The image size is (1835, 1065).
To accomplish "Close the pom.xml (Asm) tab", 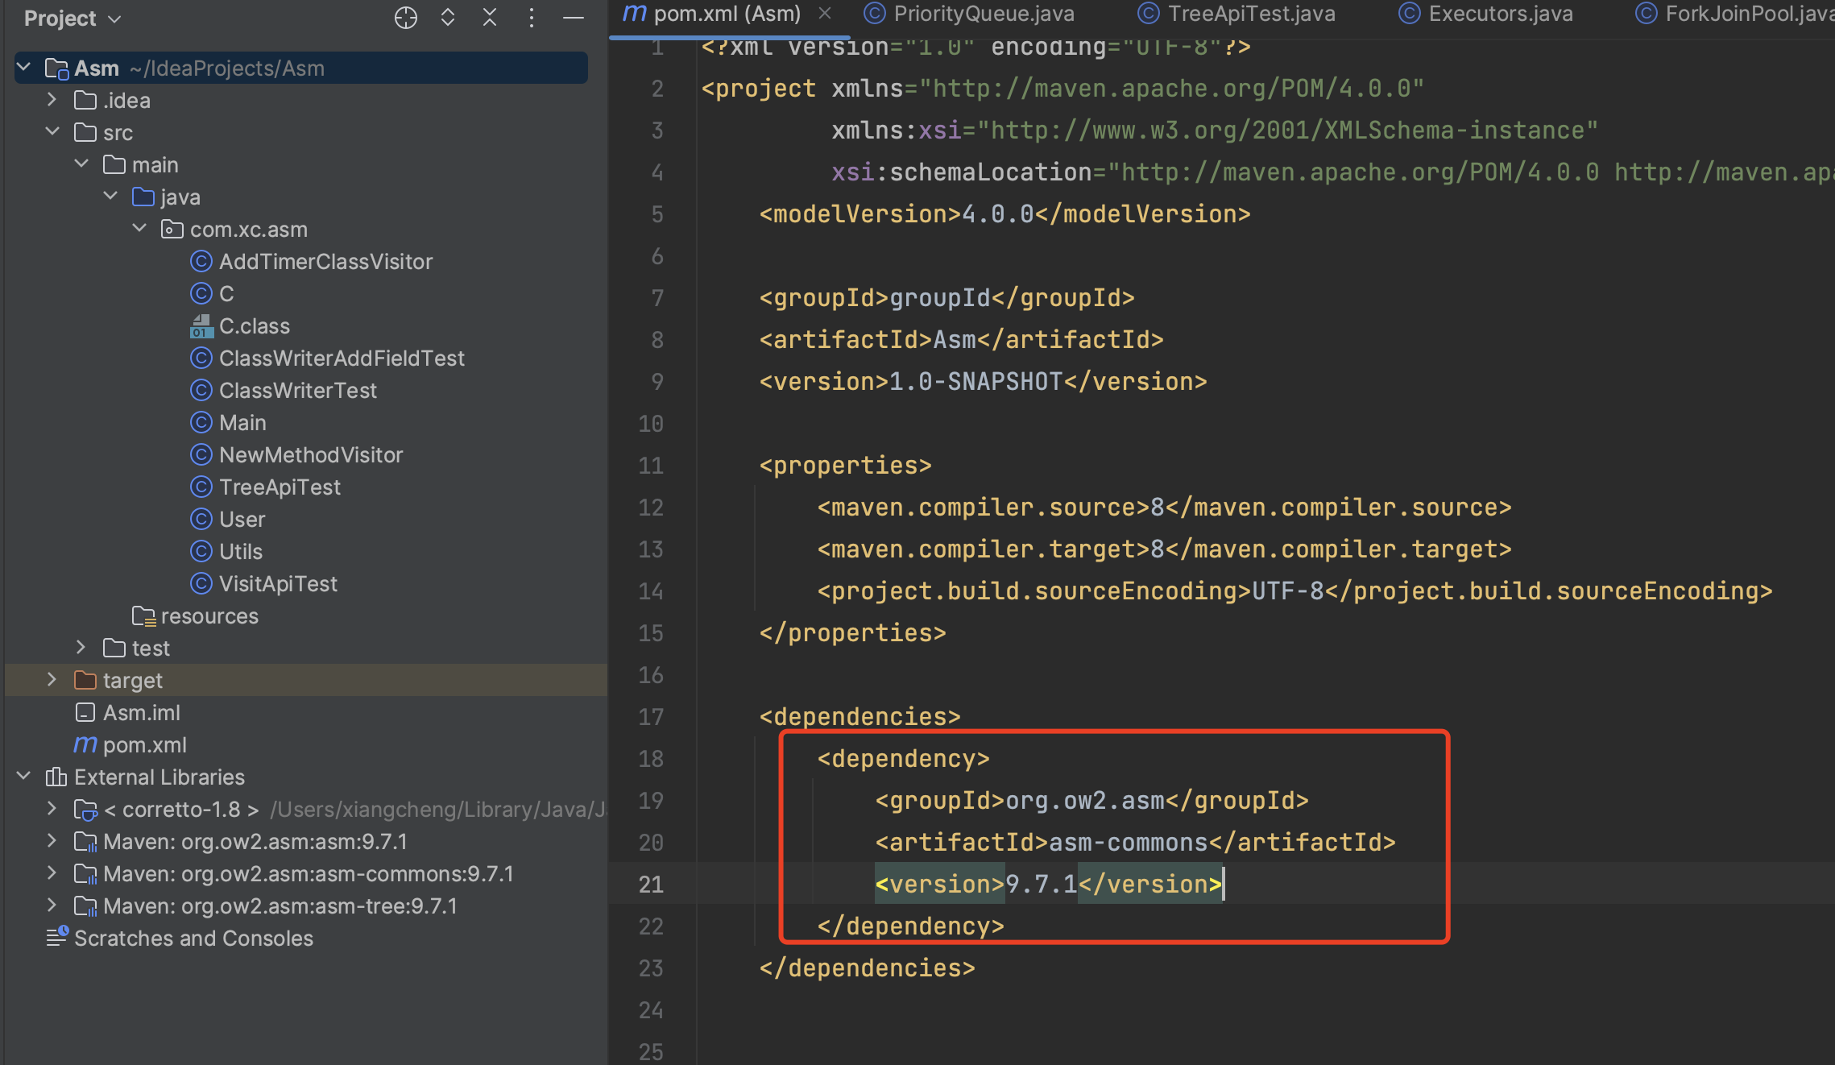I will pos(825,13).
